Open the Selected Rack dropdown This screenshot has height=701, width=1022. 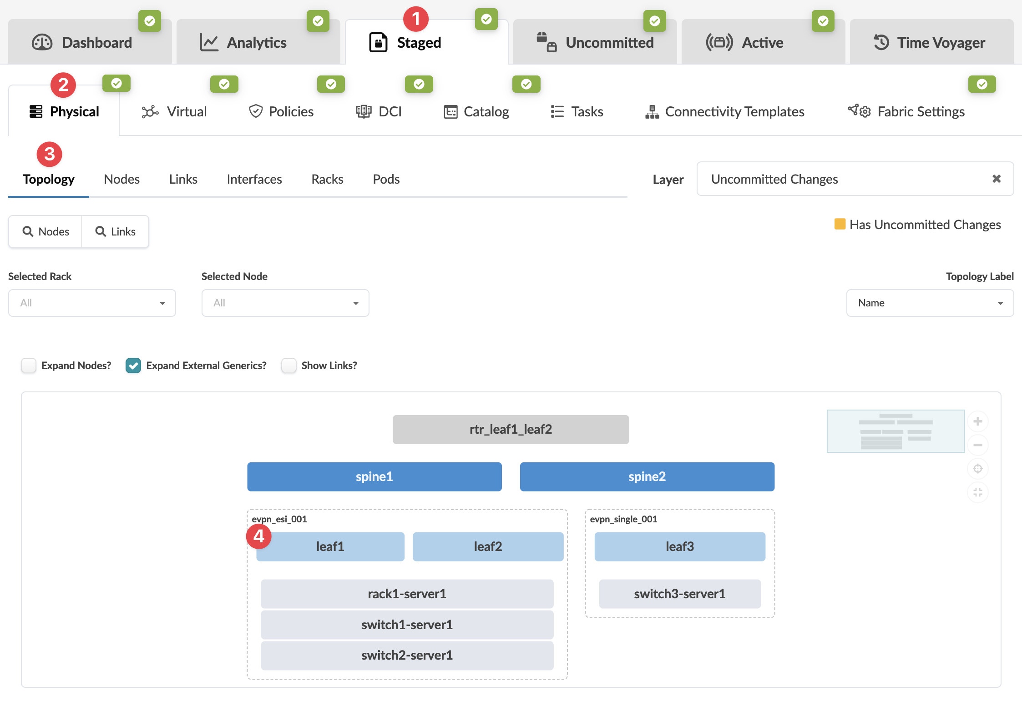pyautogui.click(x=92, y=303)
